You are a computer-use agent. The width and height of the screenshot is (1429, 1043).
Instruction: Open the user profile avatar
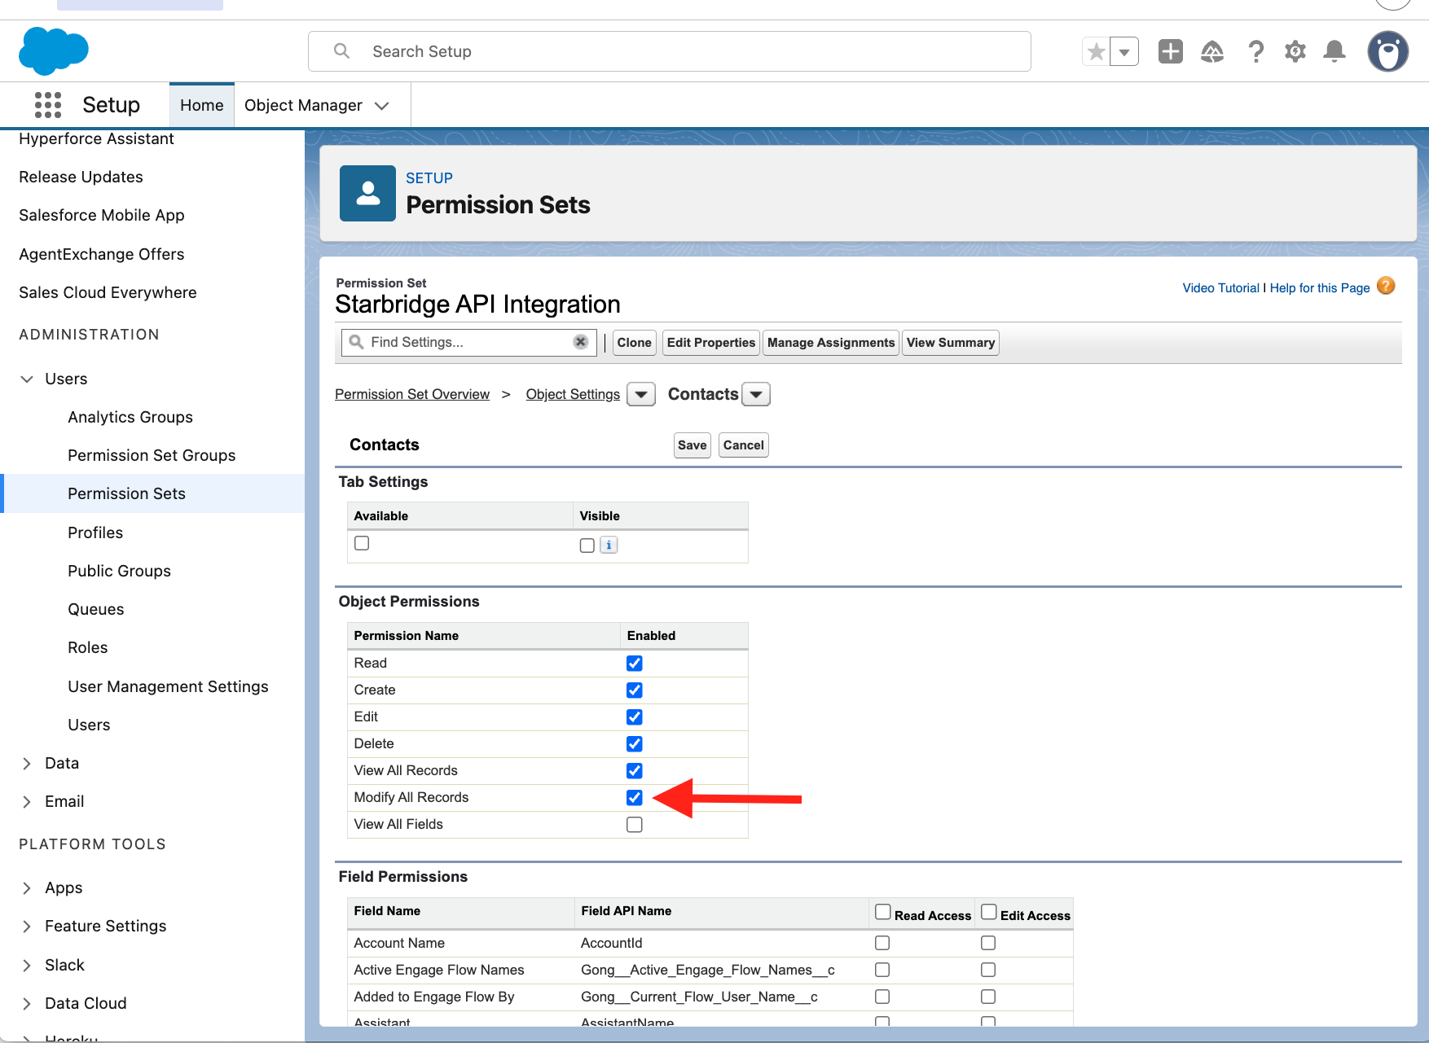point(1388,52)
